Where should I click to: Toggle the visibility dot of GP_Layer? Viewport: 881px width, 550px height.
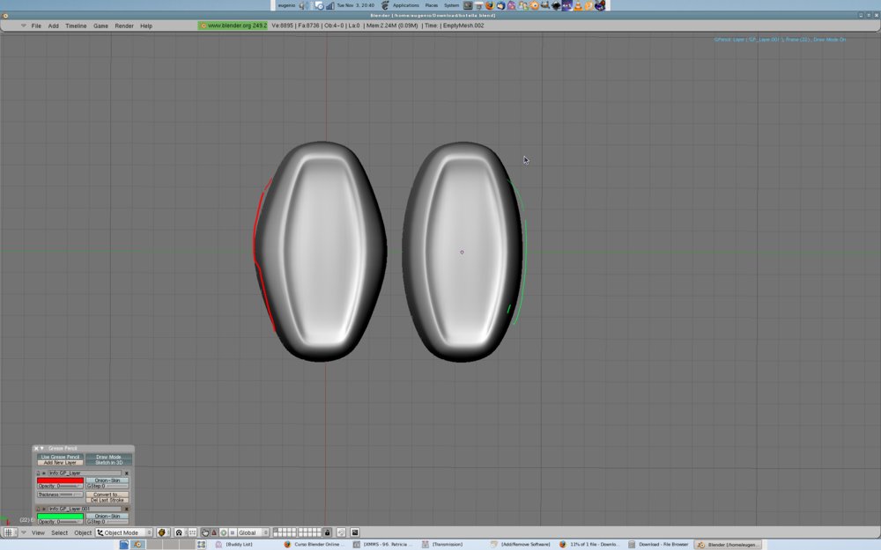click(x=44, y=473)
